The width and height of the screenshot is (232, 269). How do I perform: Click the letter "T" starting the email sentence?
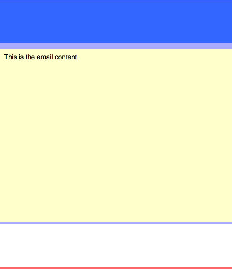[x=6, y=57]
